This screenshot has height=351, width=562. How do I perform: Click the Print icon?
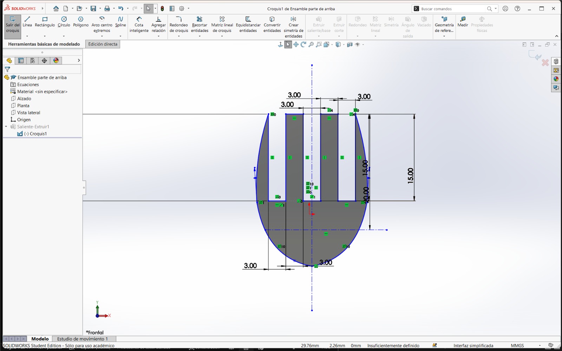click(107, 8)
